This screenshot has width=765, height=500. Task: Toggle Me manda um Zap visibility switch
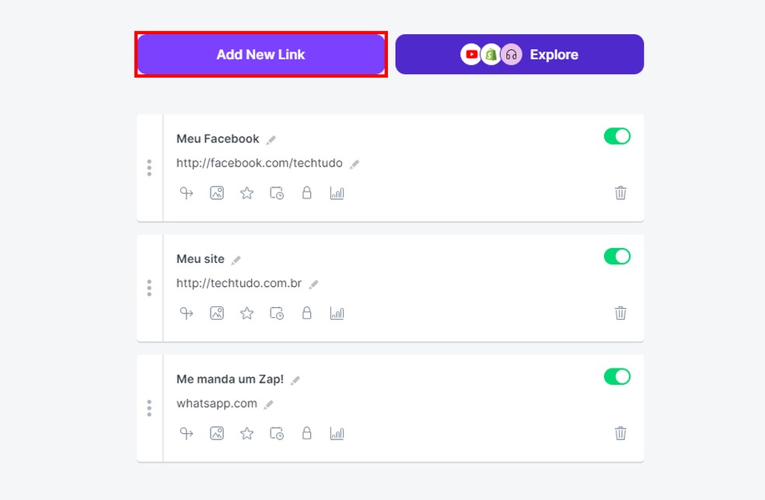pyautogui.click(x=617, y=376)
